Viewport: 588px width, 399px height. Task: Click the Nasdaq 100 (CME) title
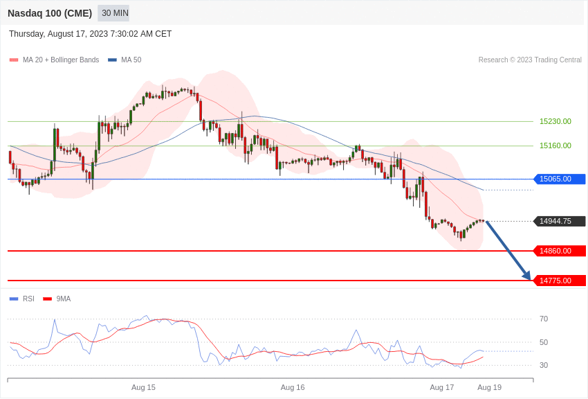click(x=50, y=13)
